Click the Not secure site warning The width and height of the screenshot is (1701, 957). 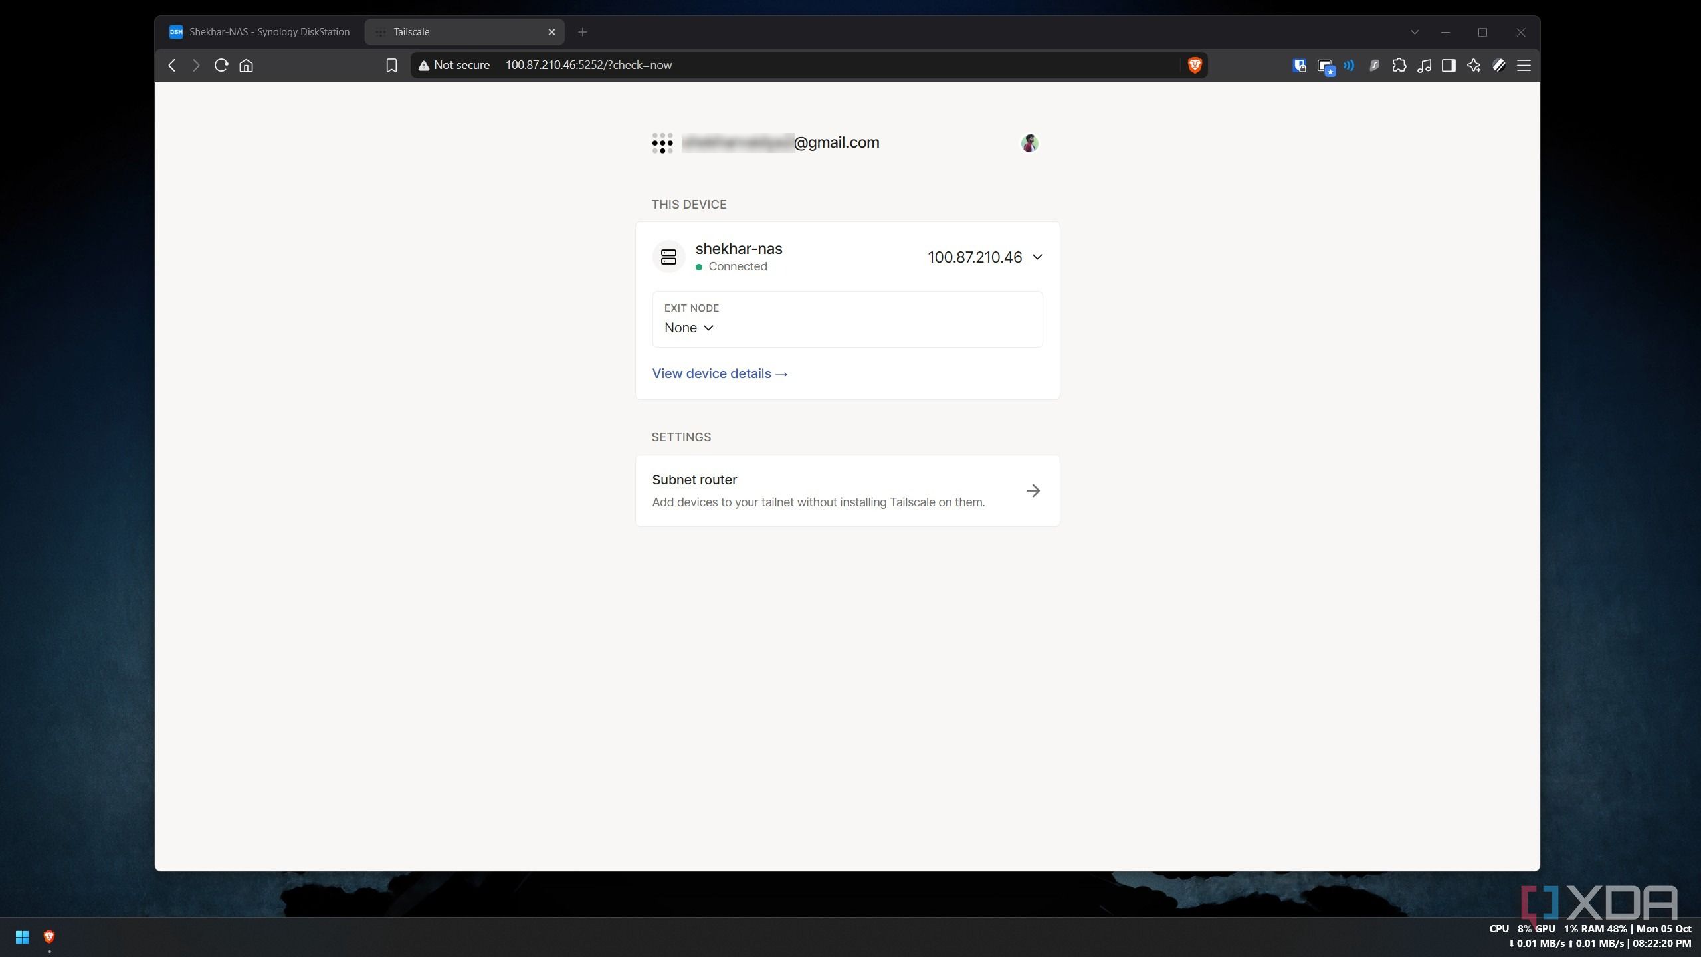pos(454,65)
